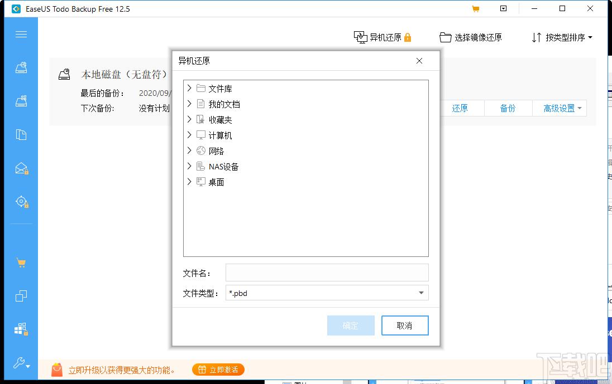Select 计算机 in the tree
Viewport: 612px width, 384px height.
click(220, 135)
